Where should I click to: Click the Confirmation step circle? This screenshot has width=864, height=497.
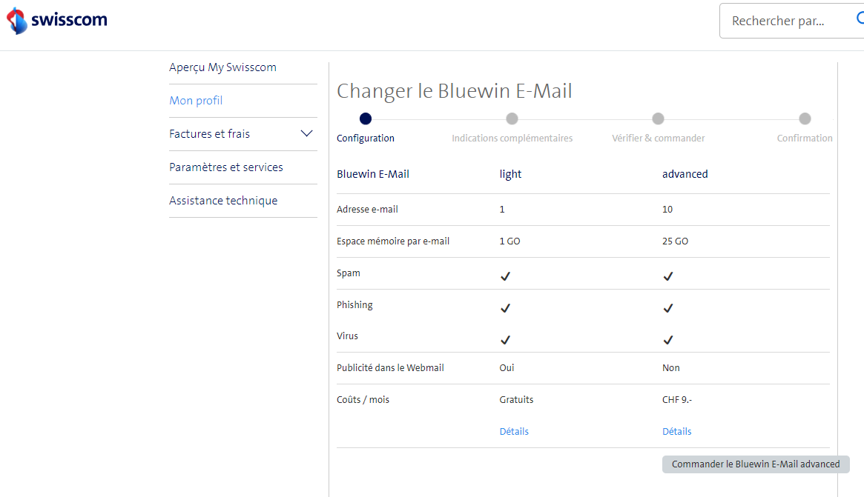tap(805, 119)
